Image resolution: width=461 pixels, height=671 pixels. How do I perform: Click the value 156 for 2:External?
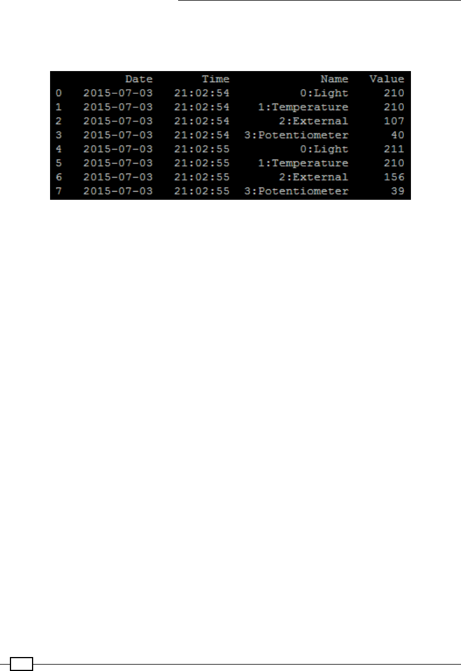pyautogui.click(x=394, y=177)
